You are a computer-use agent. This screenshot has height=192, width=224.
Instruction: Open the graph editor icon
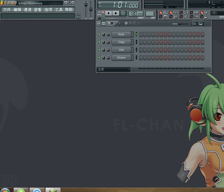coord(194,24)
